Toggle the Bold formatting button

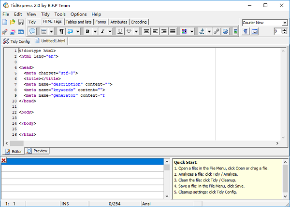[x=88, y=31]
